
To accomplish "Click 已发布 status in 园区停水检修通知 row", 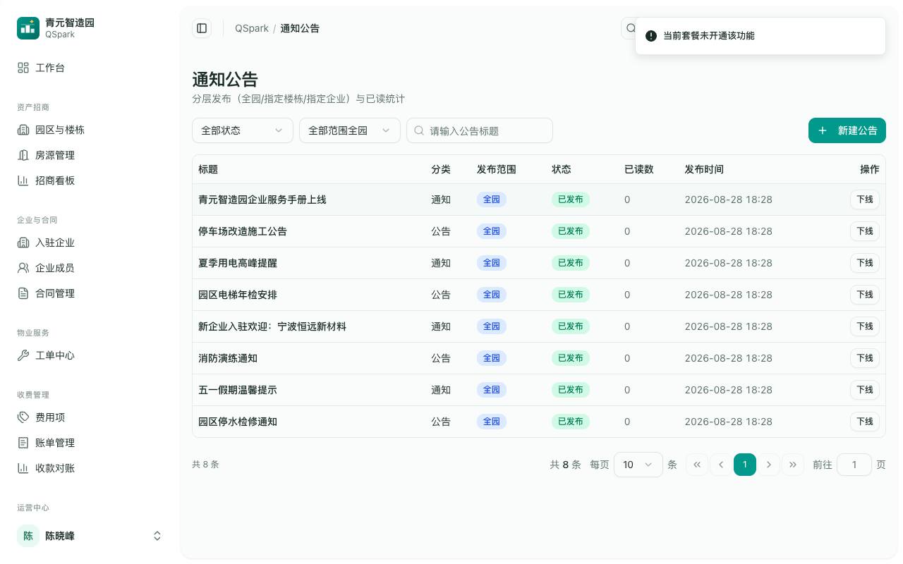I will point(571,422).
